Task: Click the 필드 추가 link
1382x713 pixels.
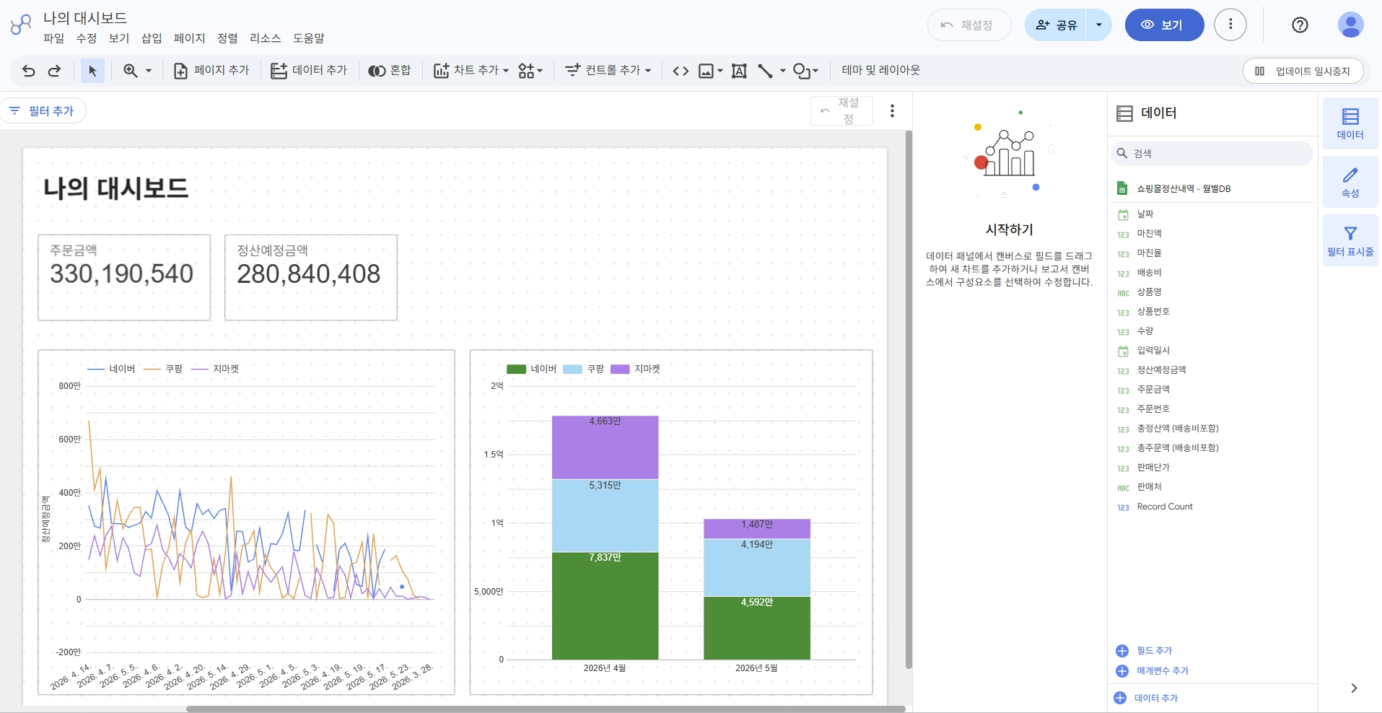Action: click(x=1144, y=651)
